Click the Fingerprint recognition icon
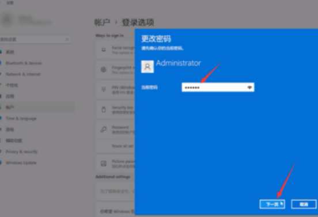The height and width of the screenshot is (217, 318). pos(104,70)
